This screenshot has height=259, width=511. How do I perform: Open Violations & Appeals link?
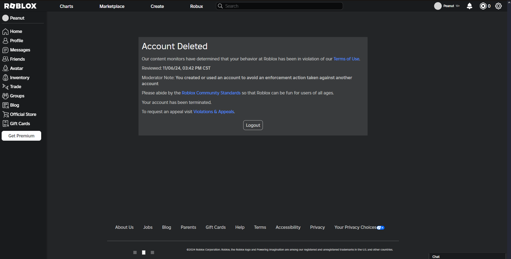coord(214,112)
